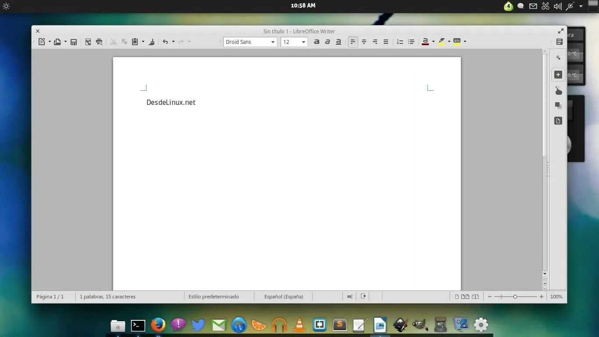This screenshot has height=337, width=599.
Task: Toggle the numbered list
Action: click(399, 42)
